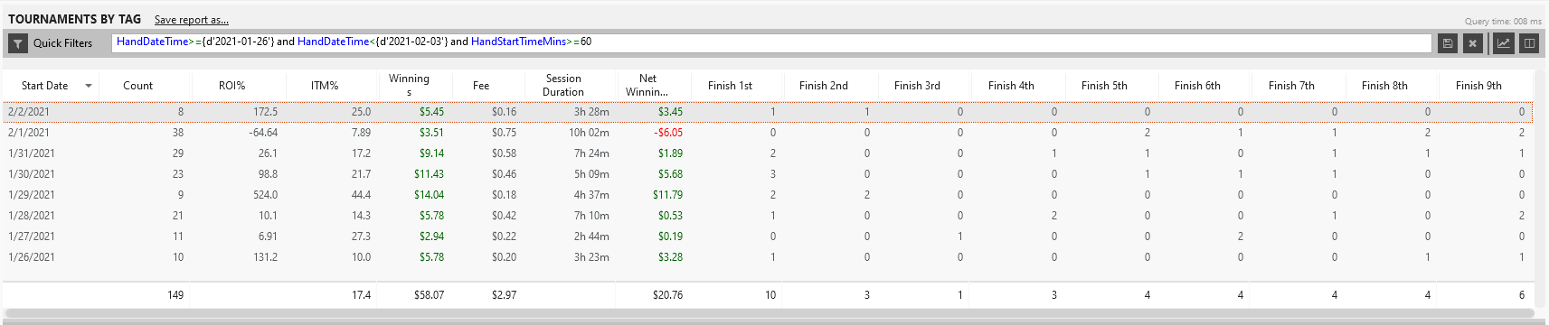1549x325 pixels.
Task: Select the 1/26/2021 row
Action: [x=769, y=257]
